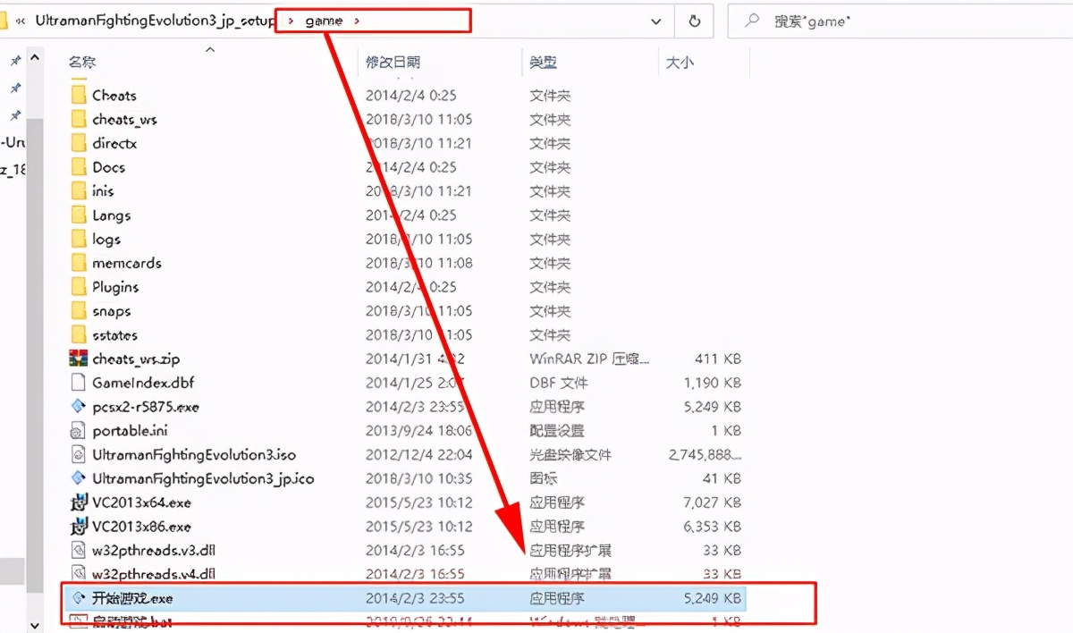1073x633 pixels.
Task: Select the memcards folder icon
Action: point(78,263)
